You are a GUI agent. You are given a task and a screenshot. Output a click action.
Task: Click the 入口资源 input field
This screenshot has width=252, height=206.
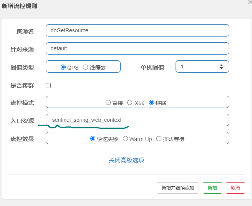138,120
